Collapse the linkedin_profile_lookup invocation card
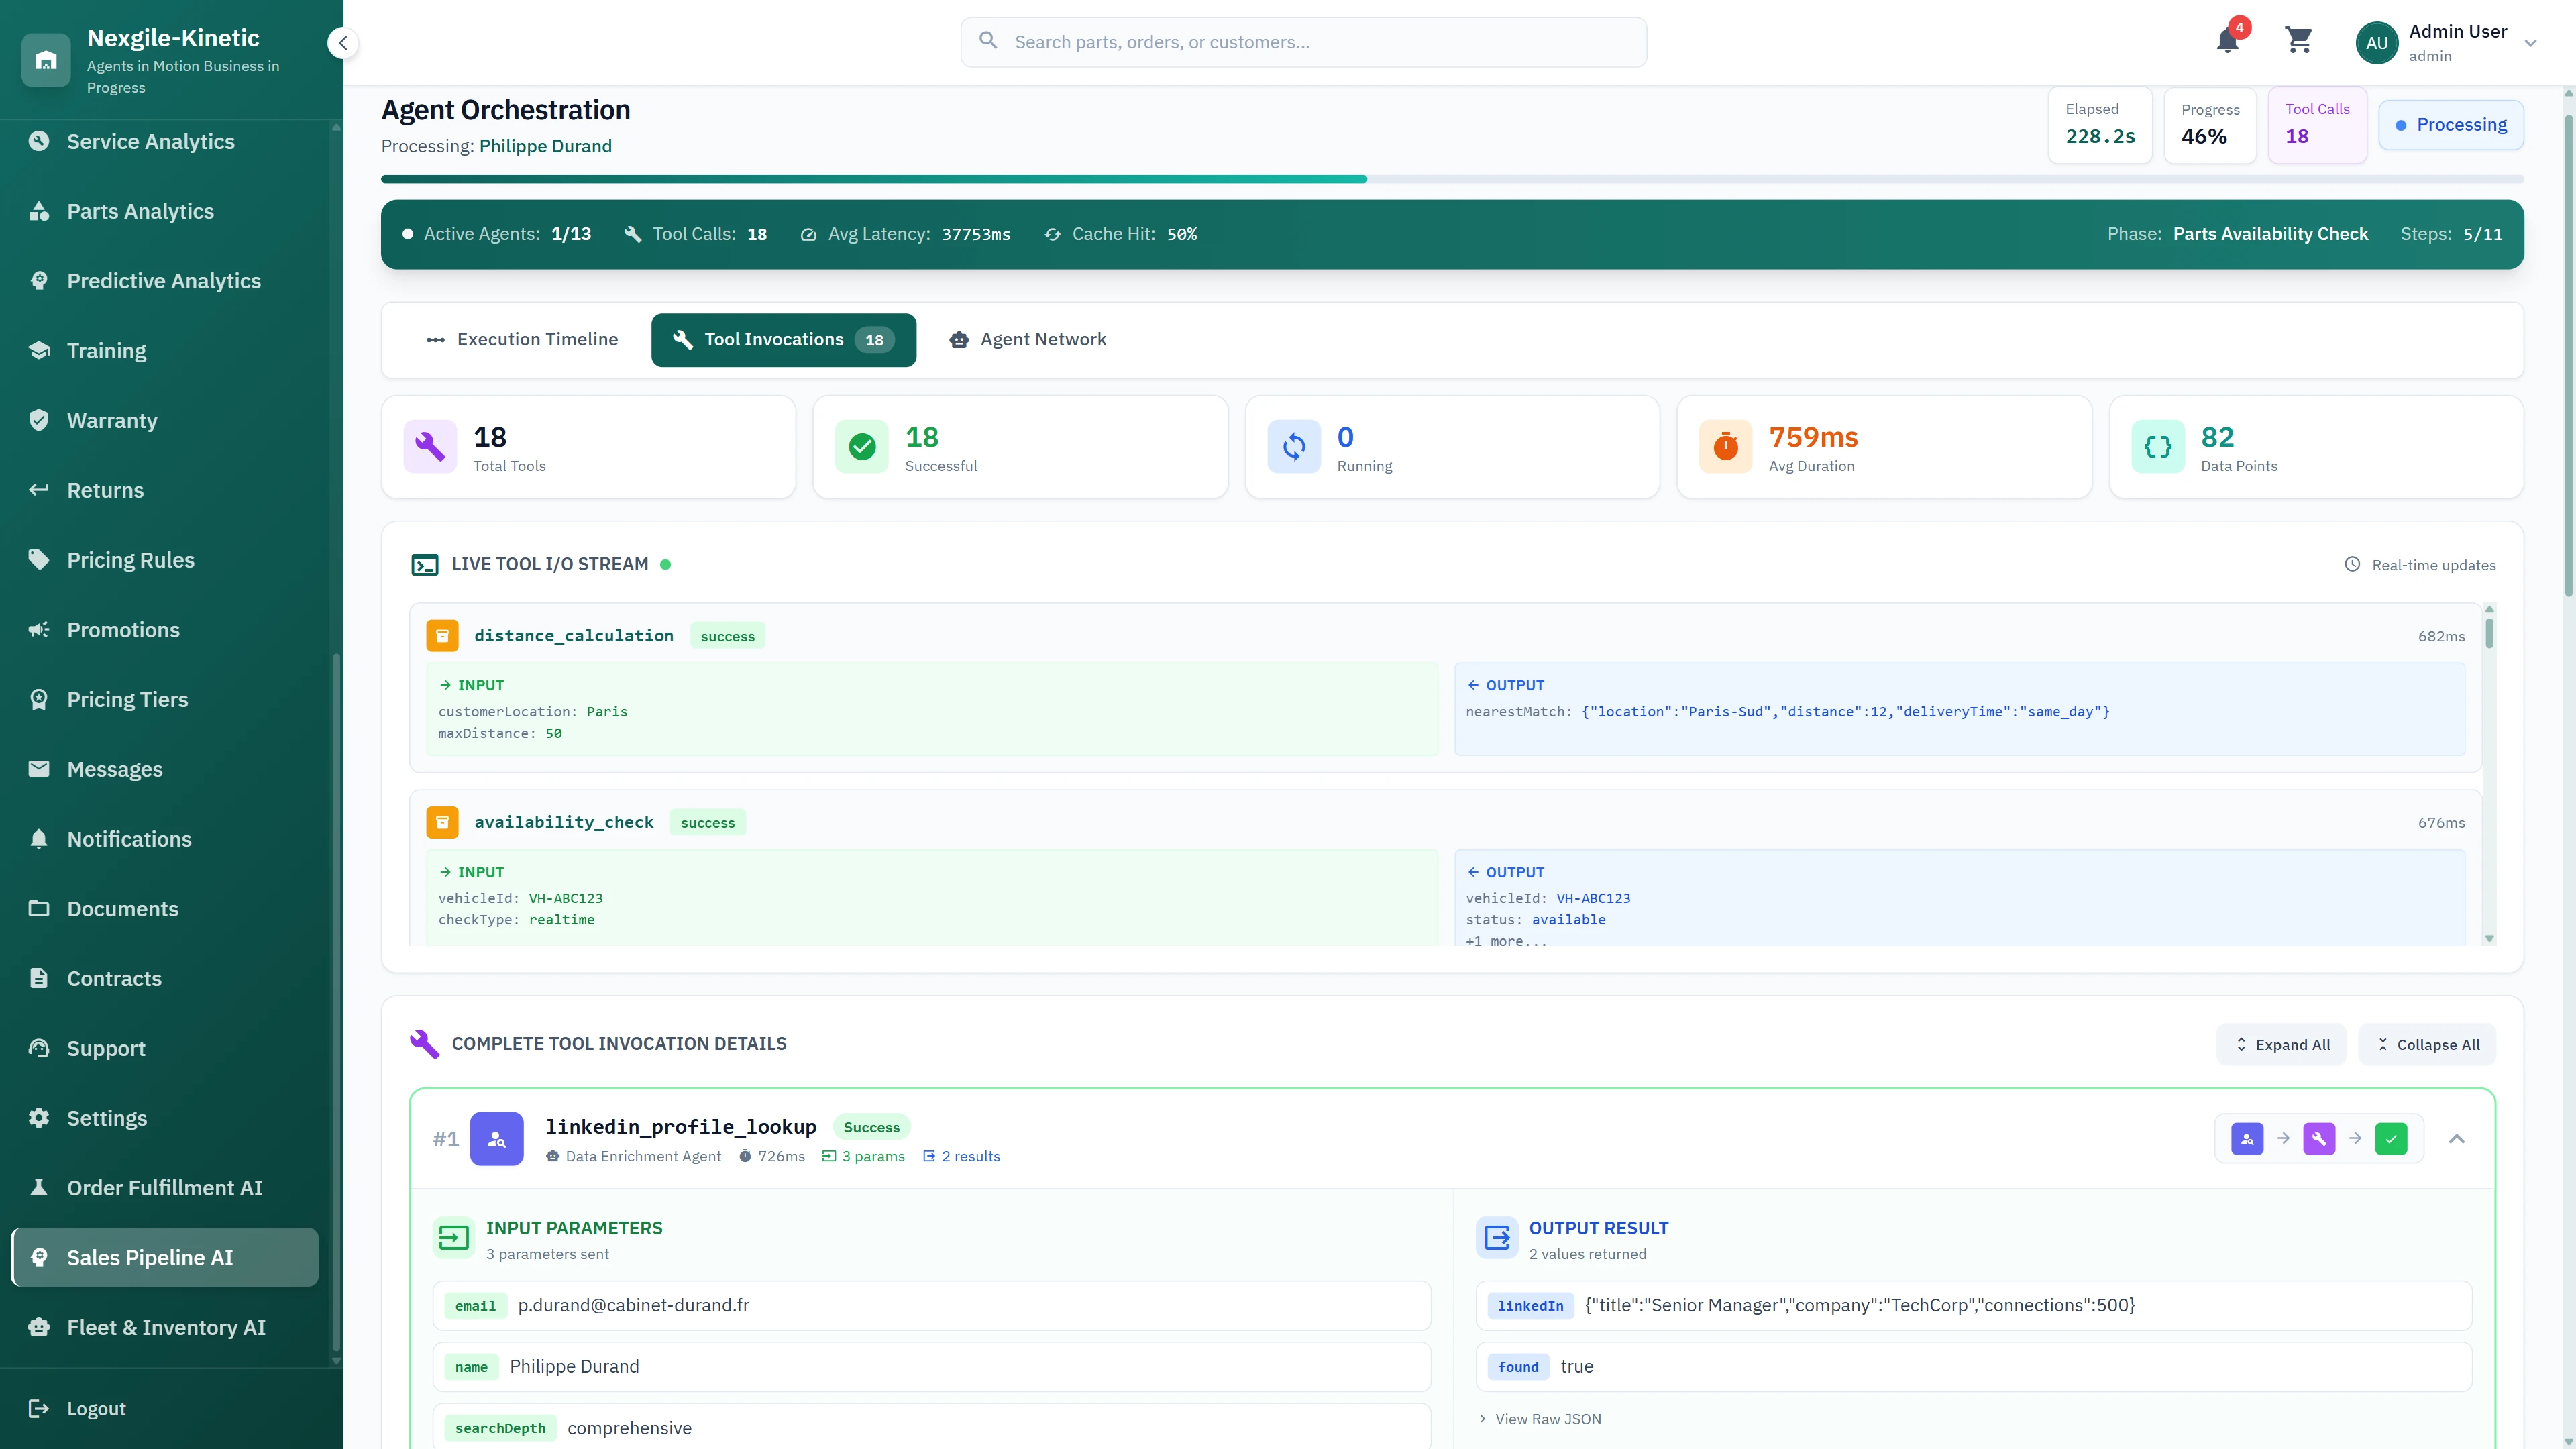The width and height of the screenshot is (2576, 1449). tap(2456, 1139)
